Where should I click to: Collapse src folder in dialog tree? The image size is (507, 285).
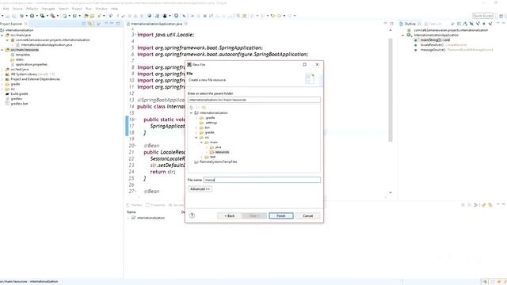pos(196,137)
